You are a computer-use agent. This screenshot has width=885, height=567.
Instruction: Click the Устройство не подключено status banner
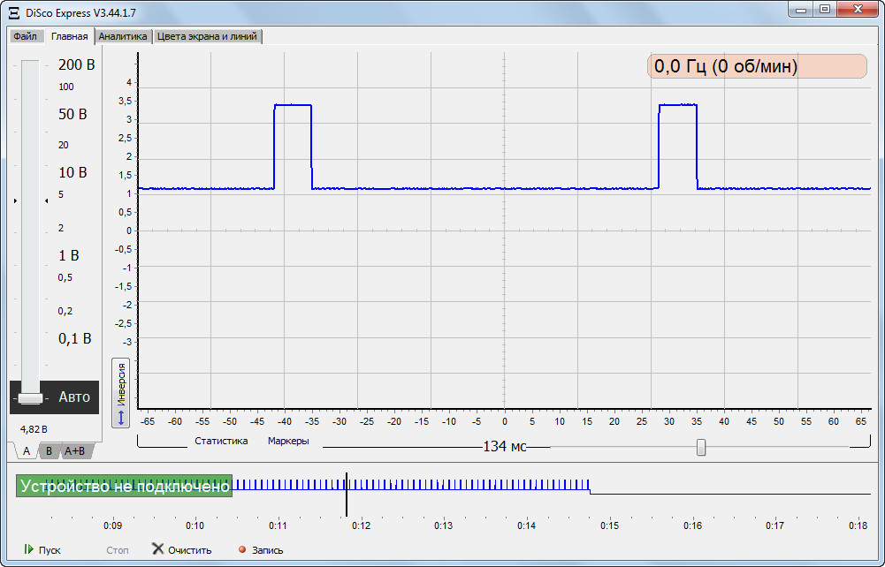click(124, 486)
